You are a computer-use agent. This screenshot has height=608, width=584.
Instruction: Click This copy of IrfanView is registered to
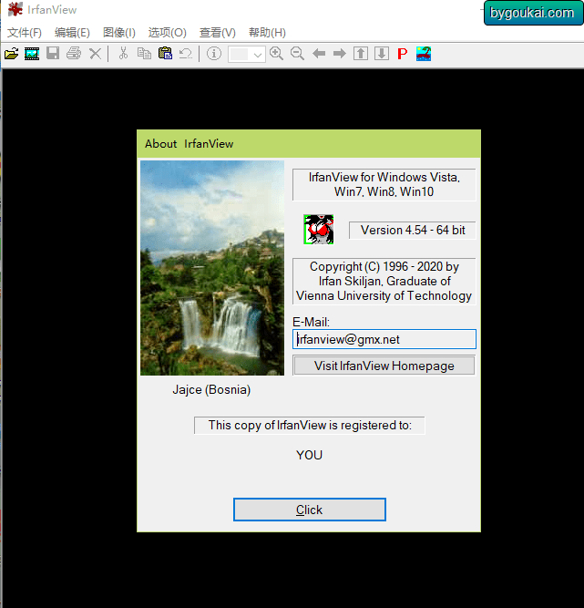pos(310,426)
